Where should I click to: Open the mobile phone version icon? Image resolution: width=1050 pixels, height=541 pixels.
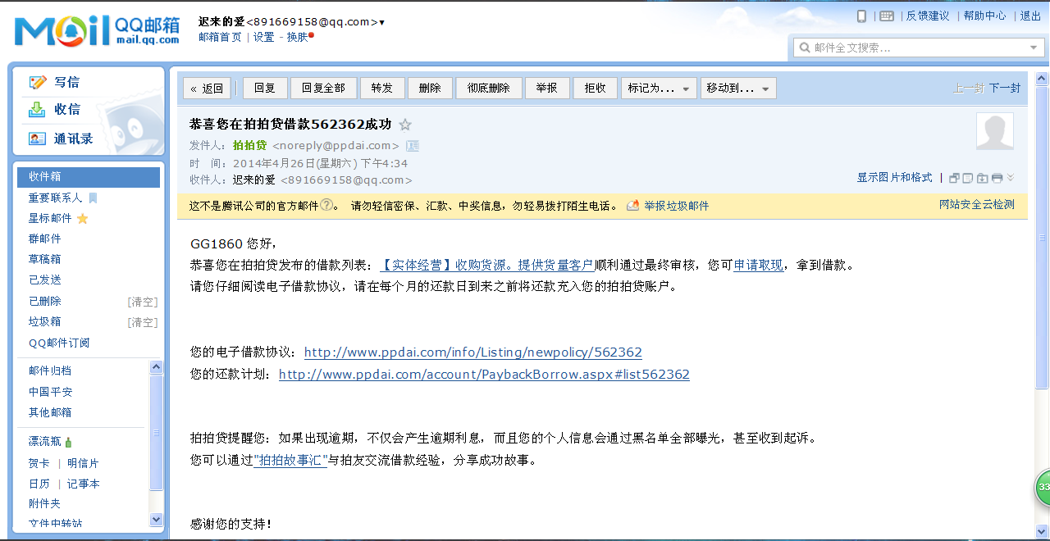tap(861, 16)
